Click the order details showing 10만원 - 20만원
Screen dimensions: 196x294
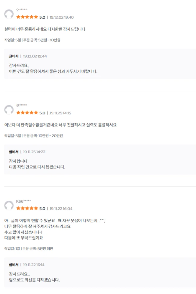coord(33,135)
